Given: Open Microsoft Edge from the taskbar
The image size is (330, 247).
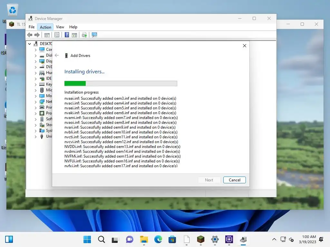Looking at the screenshot, I should pyautogui.click(x=158, y=239).
